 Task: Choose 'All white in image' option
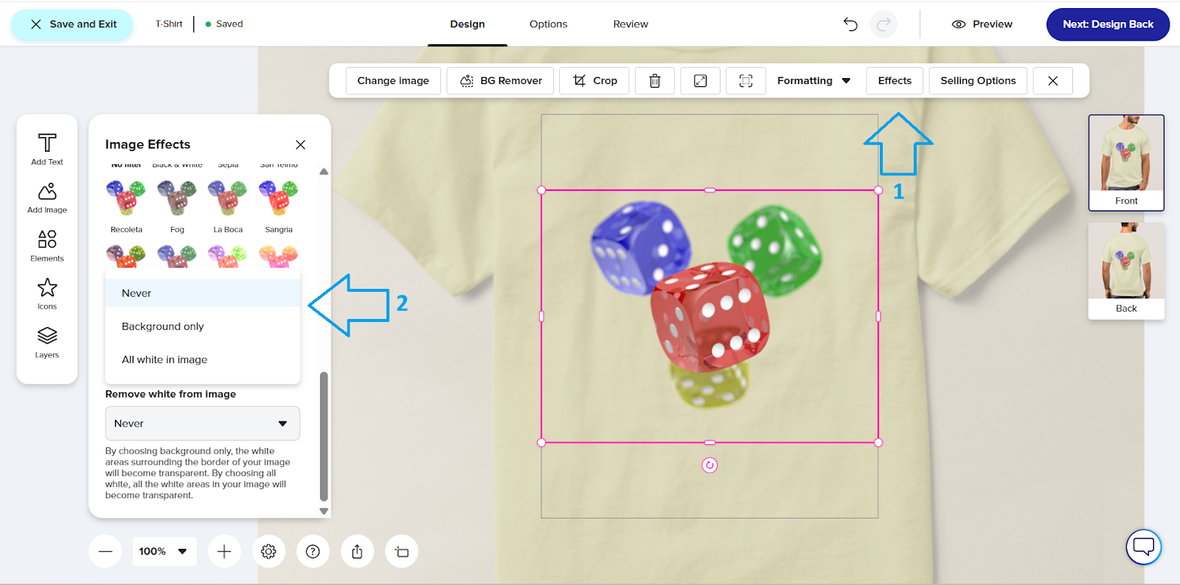pos(164,360)
